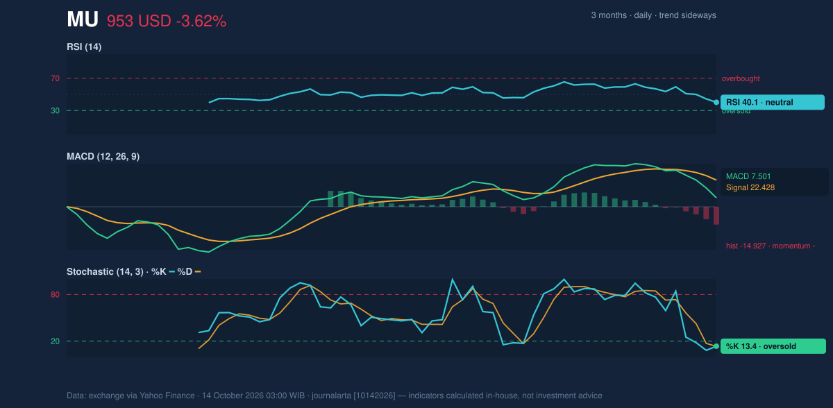This screenshot has height=408, width=833.
Task: Click the stochastic endpoint marker dot
Action: pos(716,346)
